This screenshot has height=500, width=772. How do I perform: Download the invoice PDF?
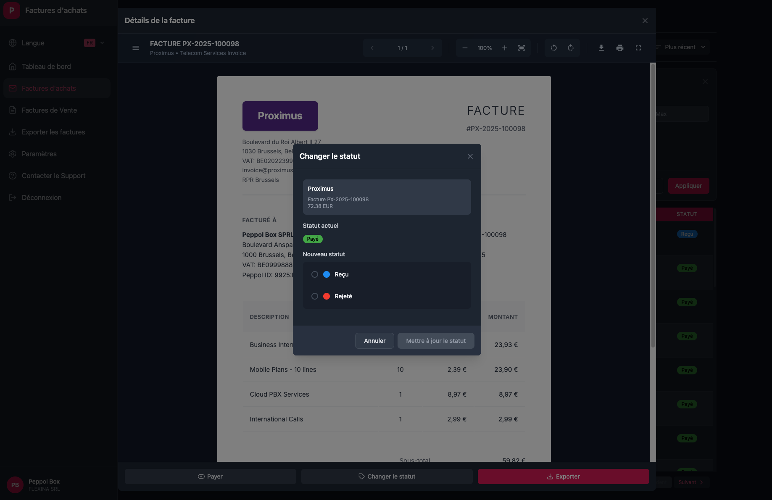pos(601,48)
